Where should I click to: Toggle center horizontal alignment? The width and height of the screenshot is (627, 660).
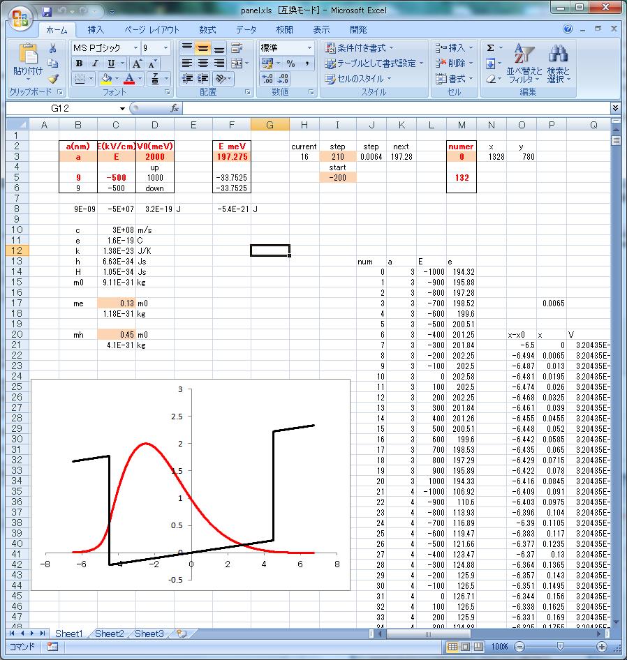pos(202,63)
